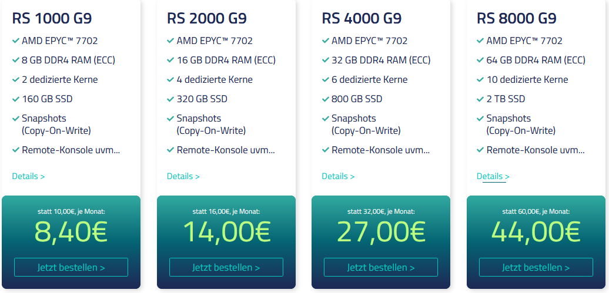This screenshot has height=293, width=609.
Task: Click checkmark beside 32 GB DDR4 RAM
Action: tap(326, 60)
